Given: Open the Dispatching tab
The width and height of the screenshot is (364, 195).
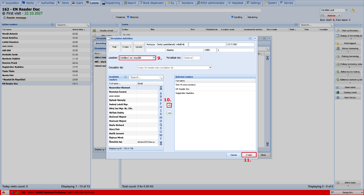Looking at the screenshot, I should coord(112,3).
